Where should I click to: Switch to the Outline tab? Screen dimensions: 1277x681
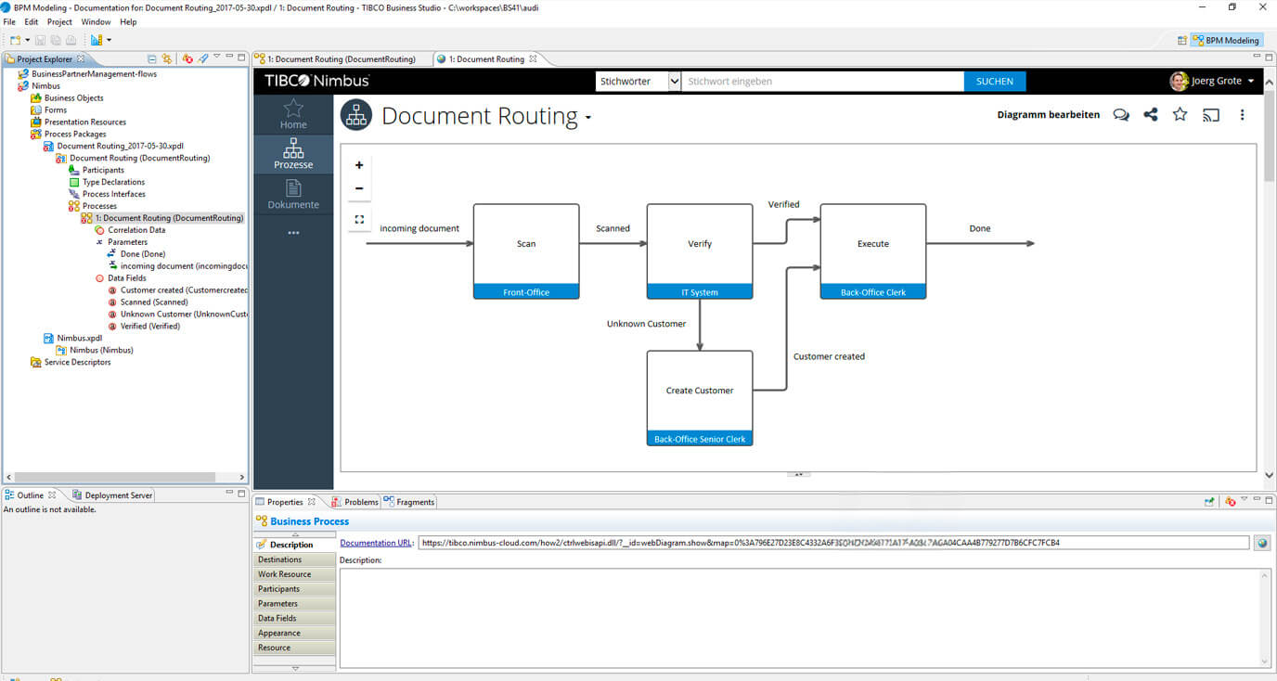click(30, 495)
